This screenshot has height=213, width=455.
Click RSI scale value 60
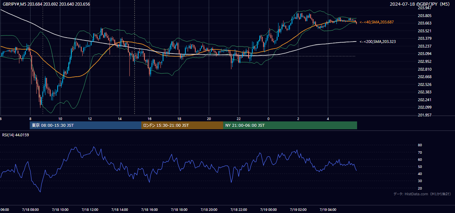coord(420,159)
